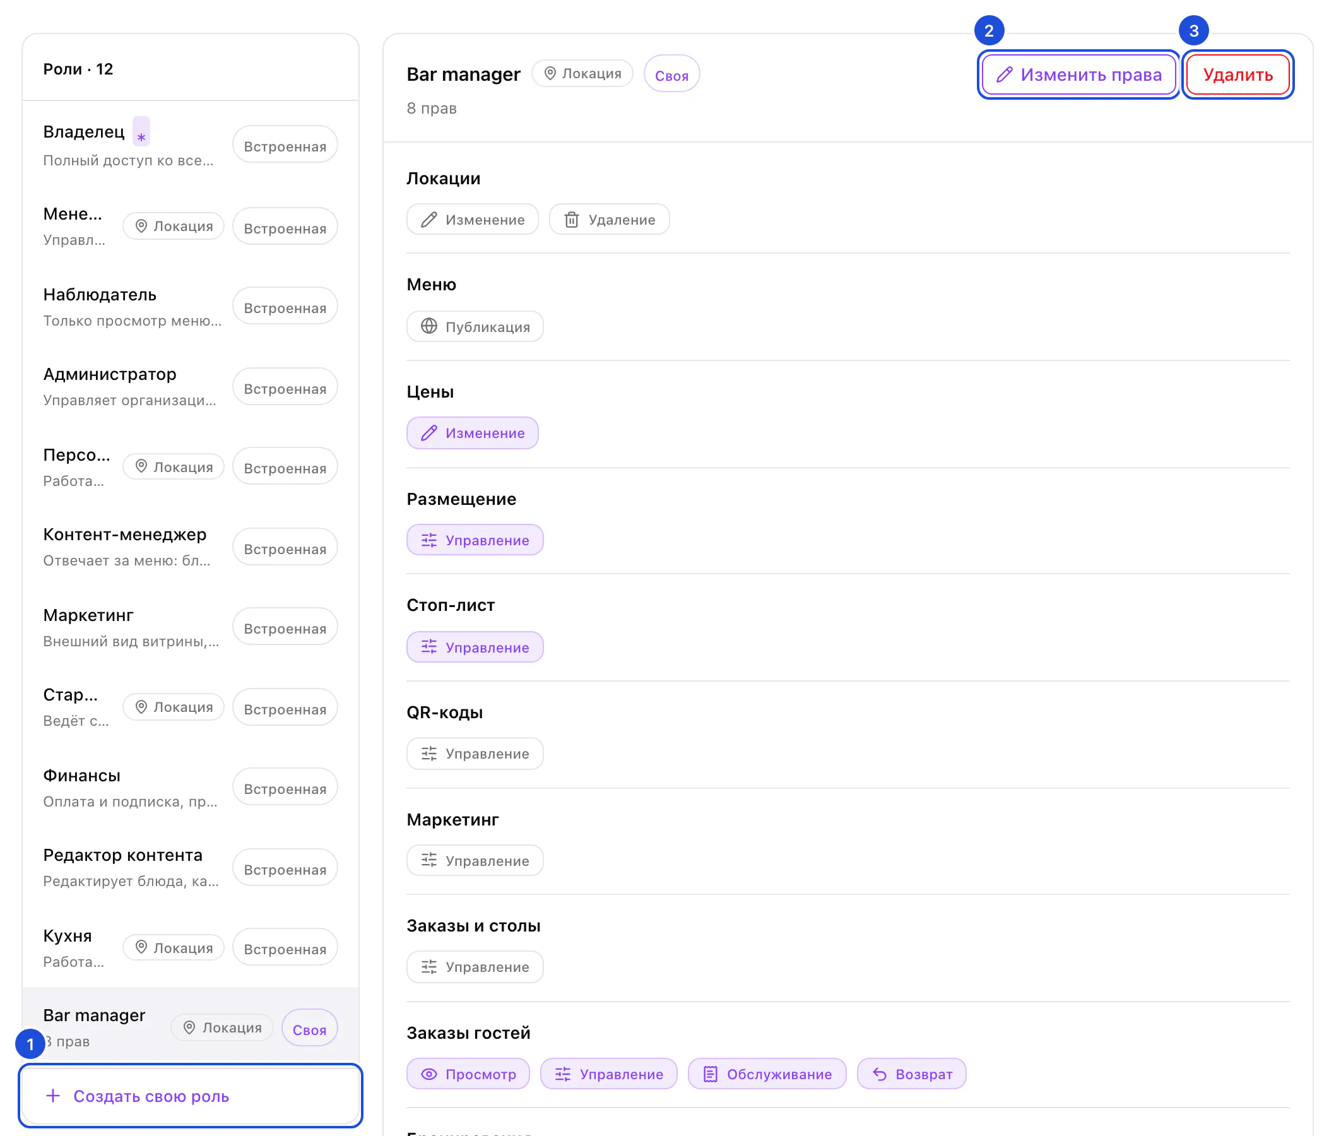Viewport: 1329px width, 1136px height.
Task: Click sliders icon on QR-коды Управление chip
Action: pyautogui.click(x=428, y=754)
